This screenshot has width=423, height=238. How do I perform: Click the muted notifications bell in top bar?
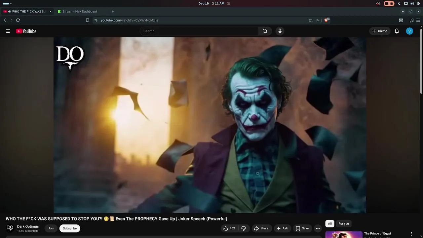tap(229, 4)
